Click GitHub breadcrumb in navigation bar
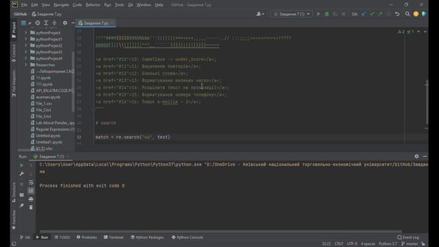The image size is (439, 247). [20, 14]
